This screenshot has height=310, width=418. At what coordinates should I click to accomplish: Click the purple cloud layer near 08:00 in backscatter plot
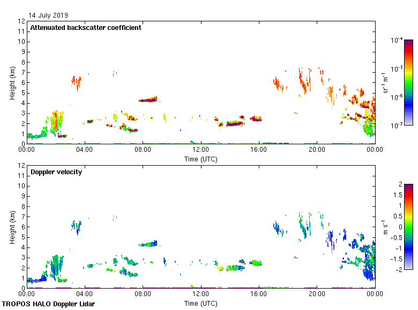[x=147, y=100]
